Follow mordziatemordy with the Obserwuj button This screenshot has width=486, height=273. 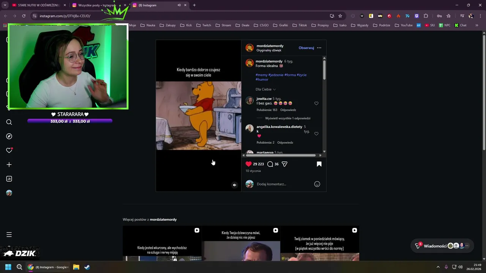pos(306,48)
